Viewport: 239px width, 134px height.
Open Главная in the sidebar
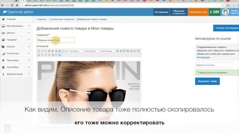11,19
